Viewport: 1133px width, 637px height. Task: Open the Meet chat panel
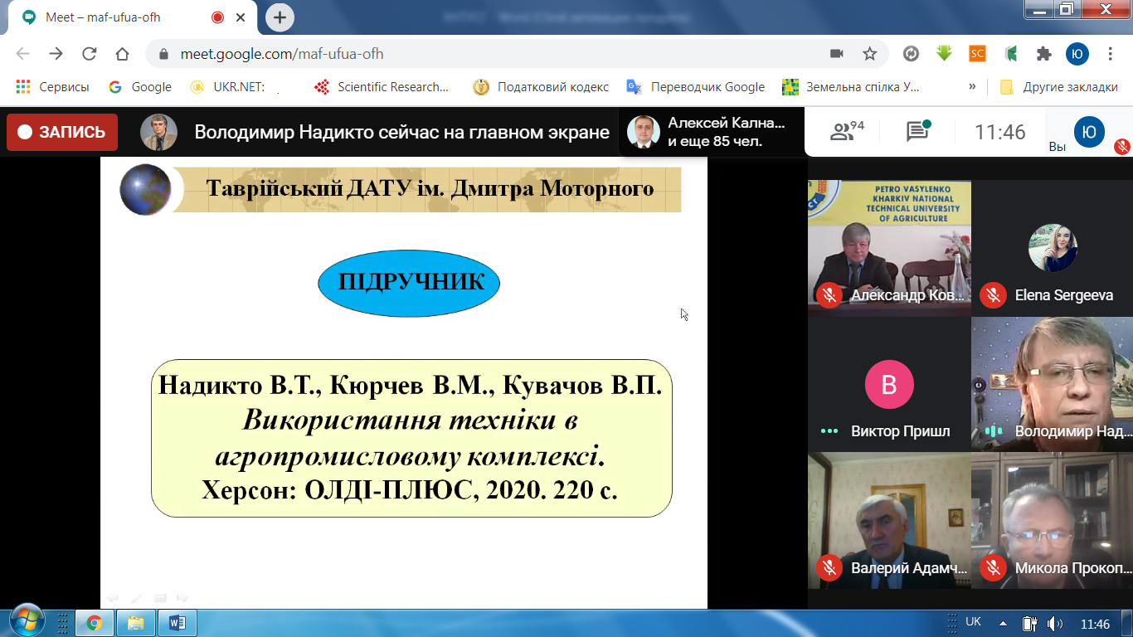coord(917,131)
